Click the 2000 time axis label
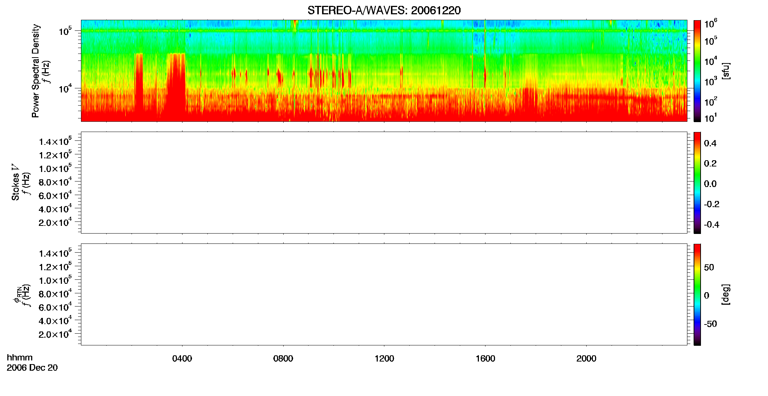The image size is (768, 396). [x=586, y=359]
